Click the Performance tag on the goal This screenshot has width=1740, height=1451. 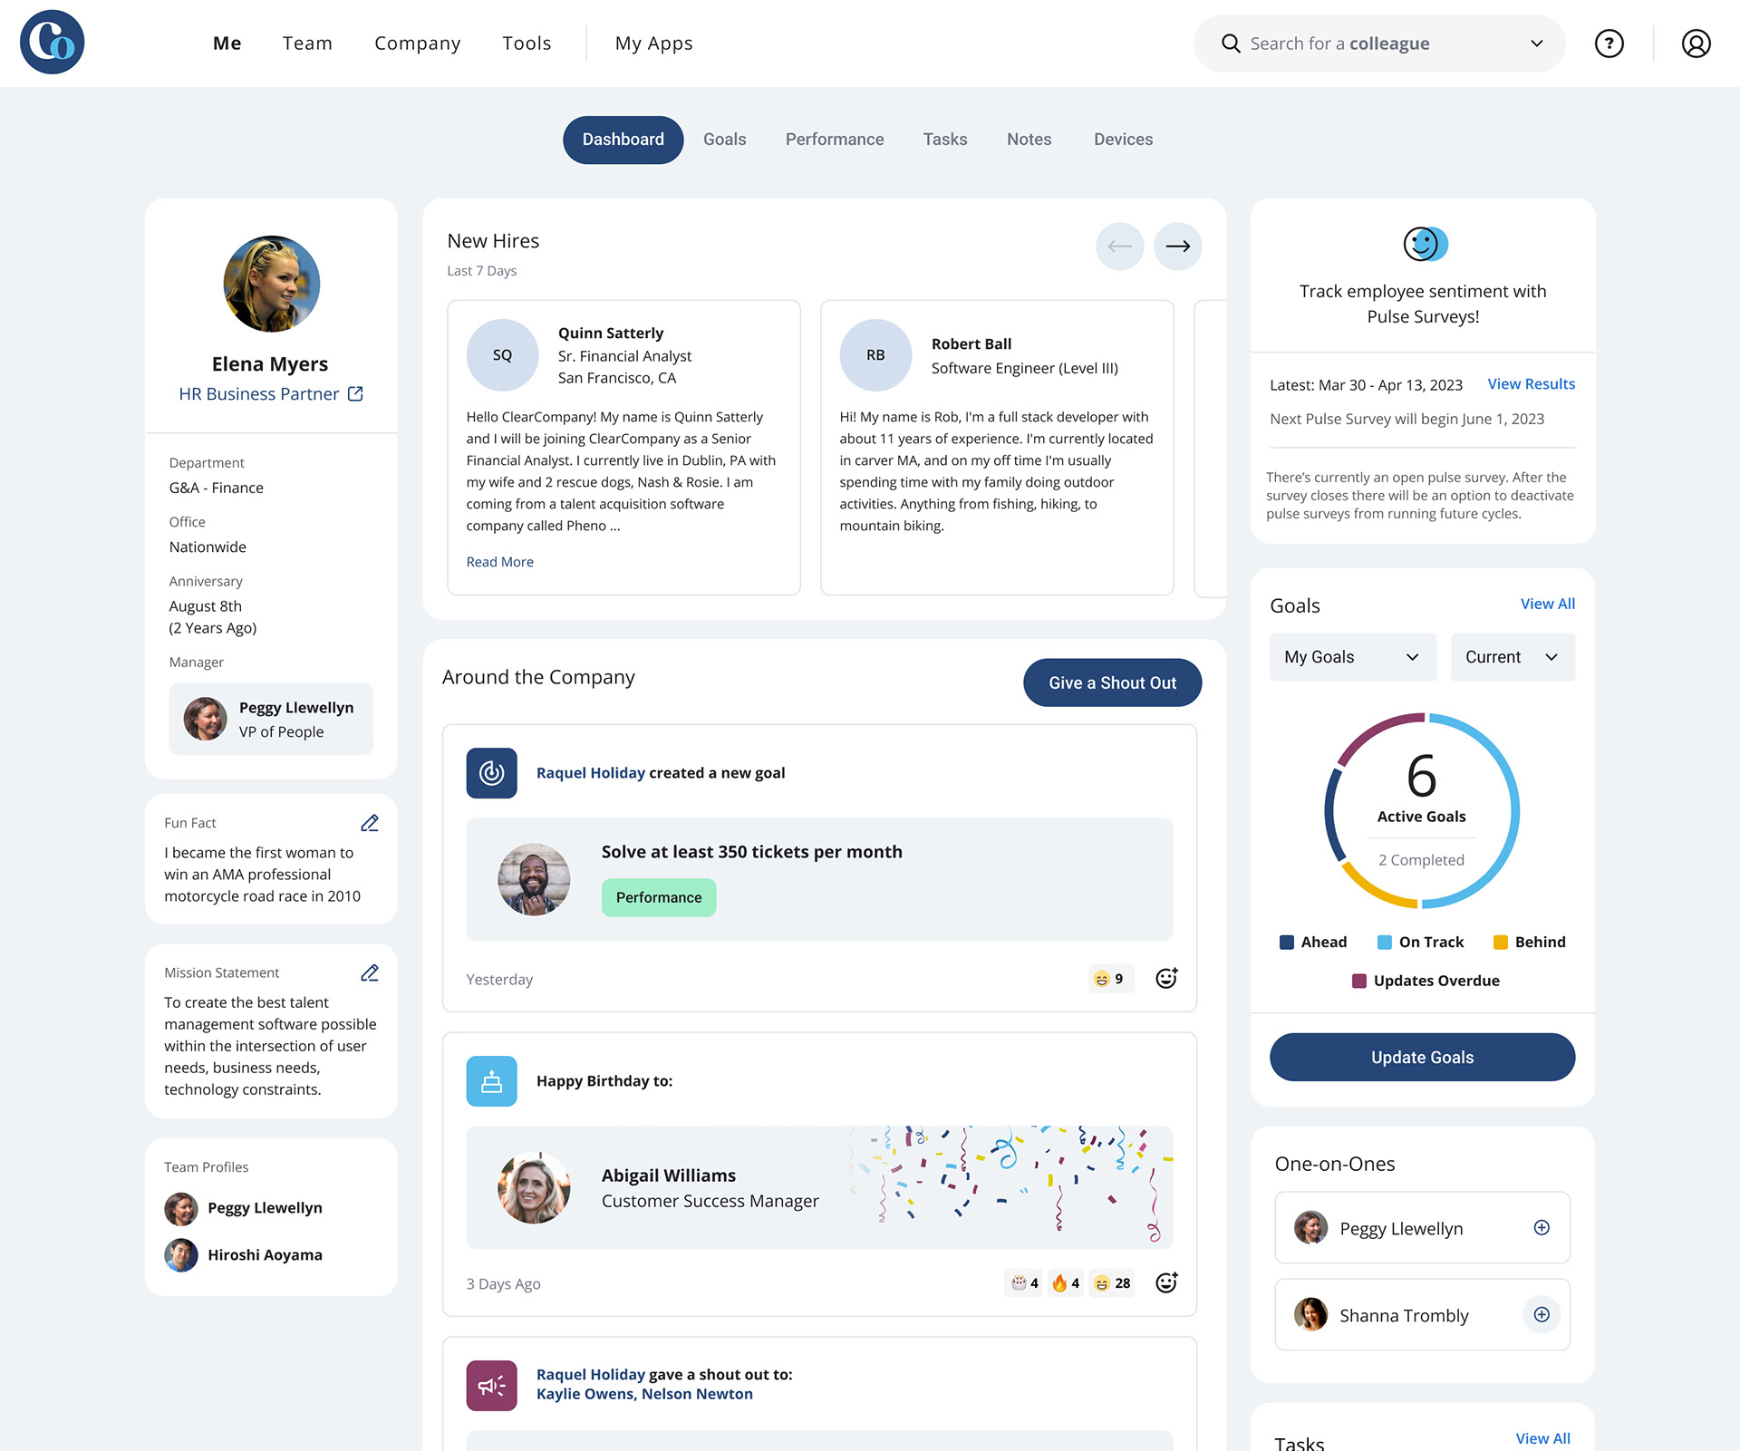[659, 897]
